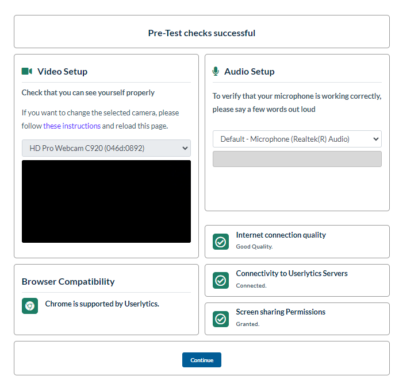This screenshot has width=399, height=392.
Task: Open the 'these instructions' link
Action: (72, 126)
